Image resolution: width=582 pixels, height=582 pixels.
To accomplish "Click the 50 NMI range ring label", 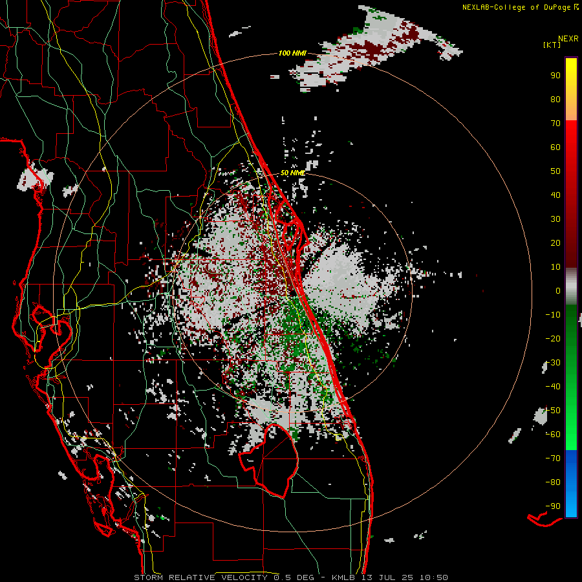I will click(292, 173).
